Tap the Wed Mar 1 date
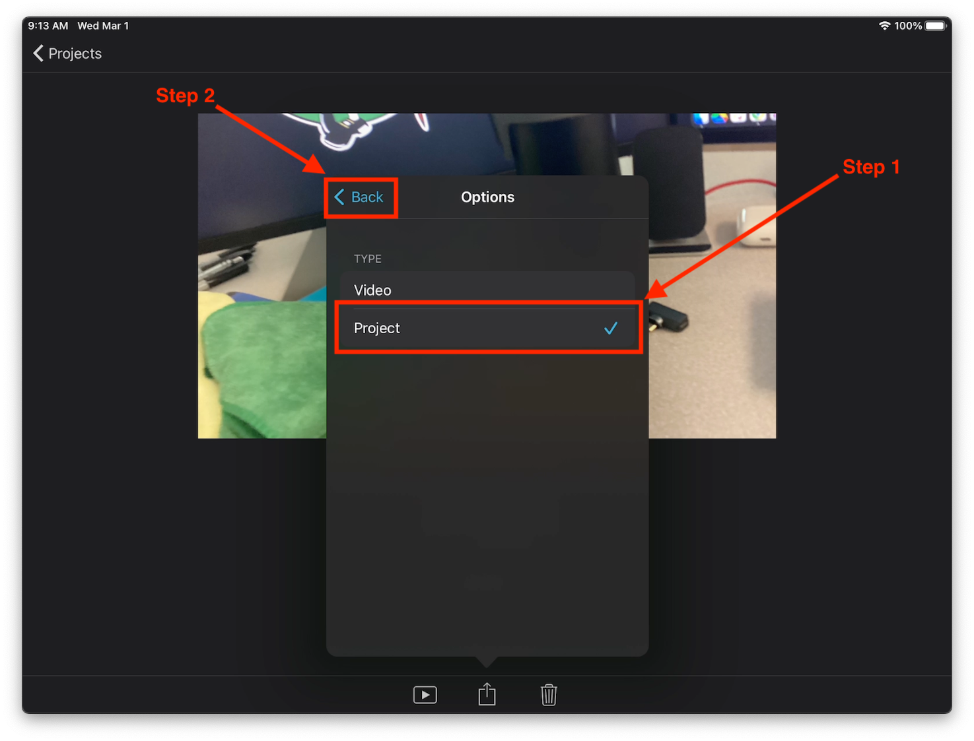Image resolution: width=974 pixels, height=741 pixels. (103, 26)
